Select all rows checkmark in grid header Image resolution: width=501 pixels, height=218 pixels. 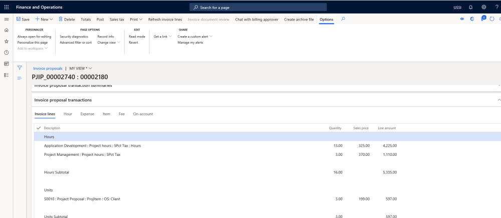(x=39, y=128)
